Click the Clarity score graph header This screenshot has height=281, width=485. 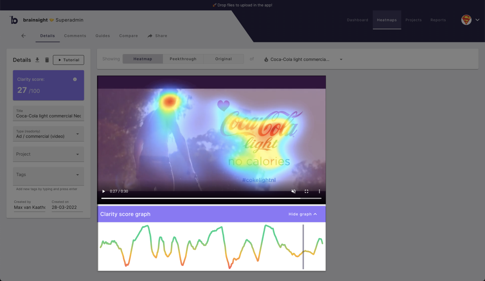pyautogui.click(x=211, y=214)
